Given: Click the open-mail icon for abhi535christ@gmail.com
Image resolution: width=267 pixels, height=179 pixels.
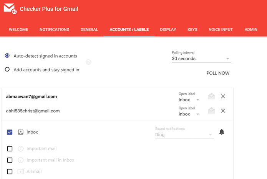Looking at the screenshot, I should (212, 111).
